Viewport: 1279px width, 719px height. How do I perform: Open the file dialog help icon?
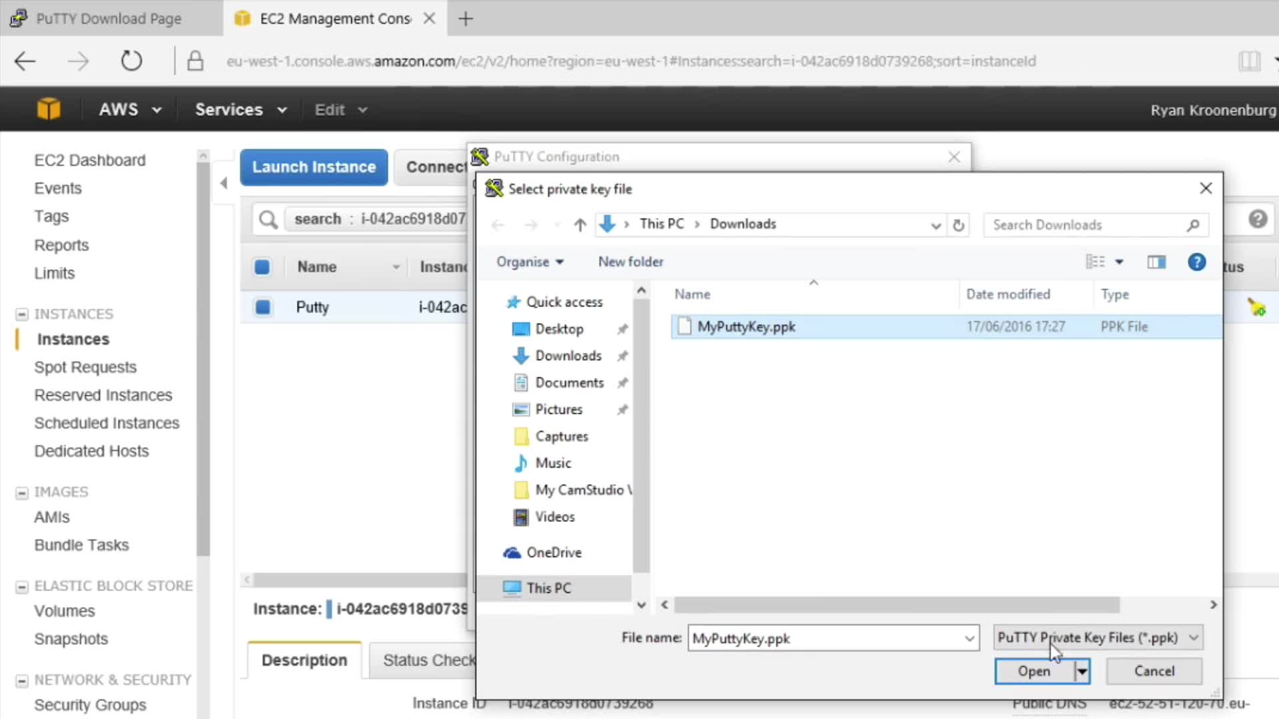1196,262
